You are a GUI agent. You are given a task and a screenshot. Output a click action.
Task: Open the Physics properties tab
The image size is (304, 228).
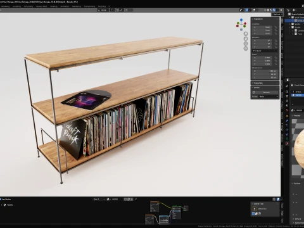point(287,130)
